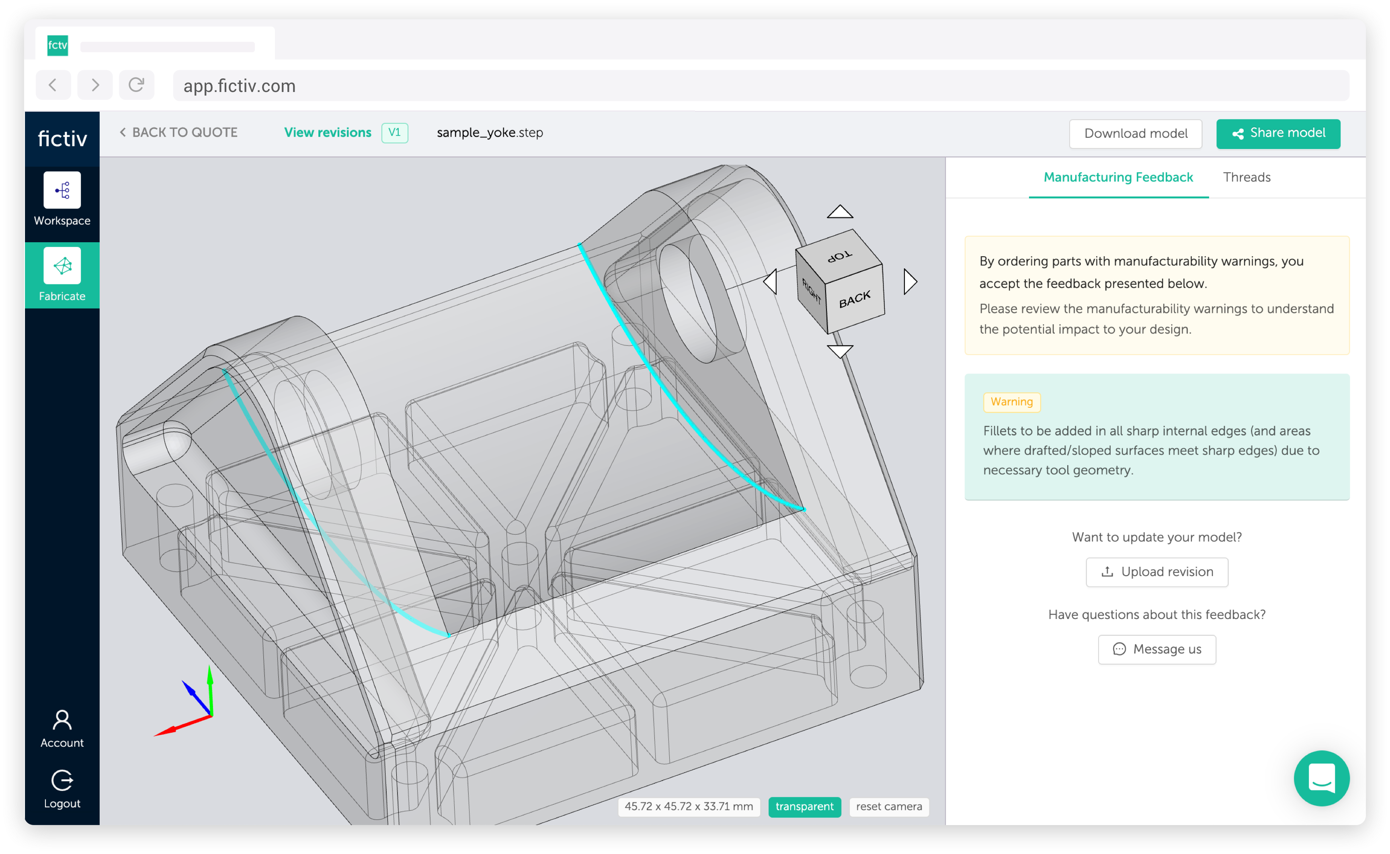Click Reset camera to restore the view
1390x854 pixels.
pyautogui.click(x=888, y=807)
